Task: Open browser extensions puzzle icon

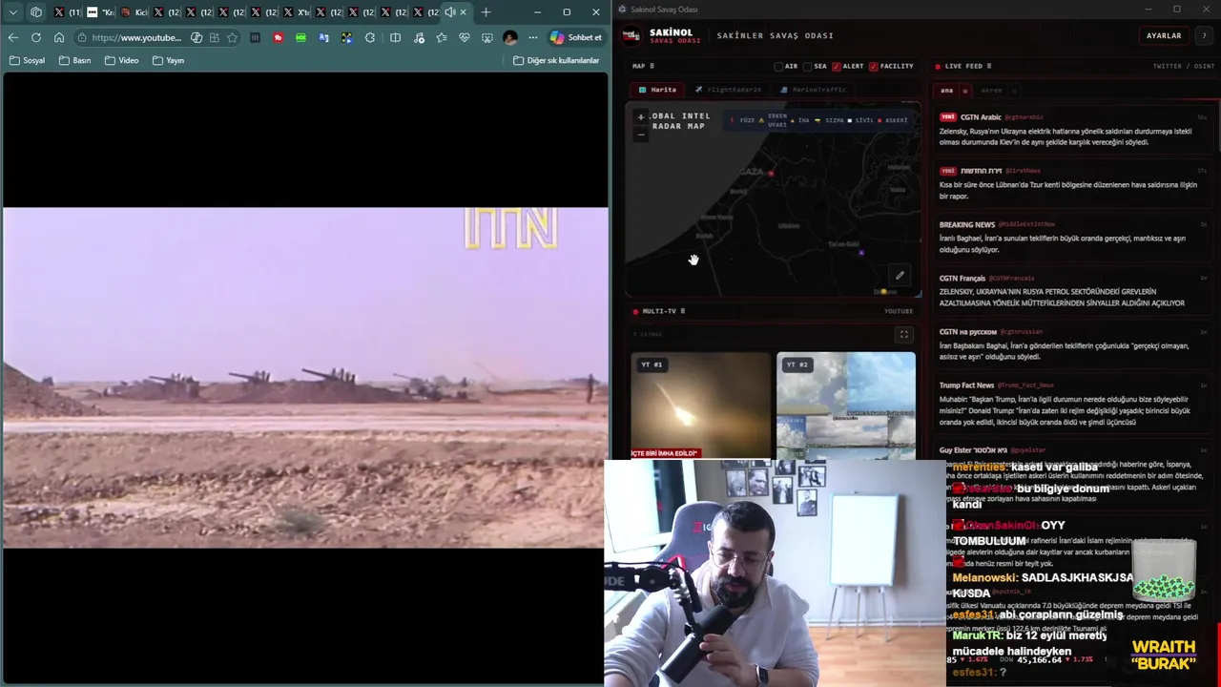Action: click(370, 37)
